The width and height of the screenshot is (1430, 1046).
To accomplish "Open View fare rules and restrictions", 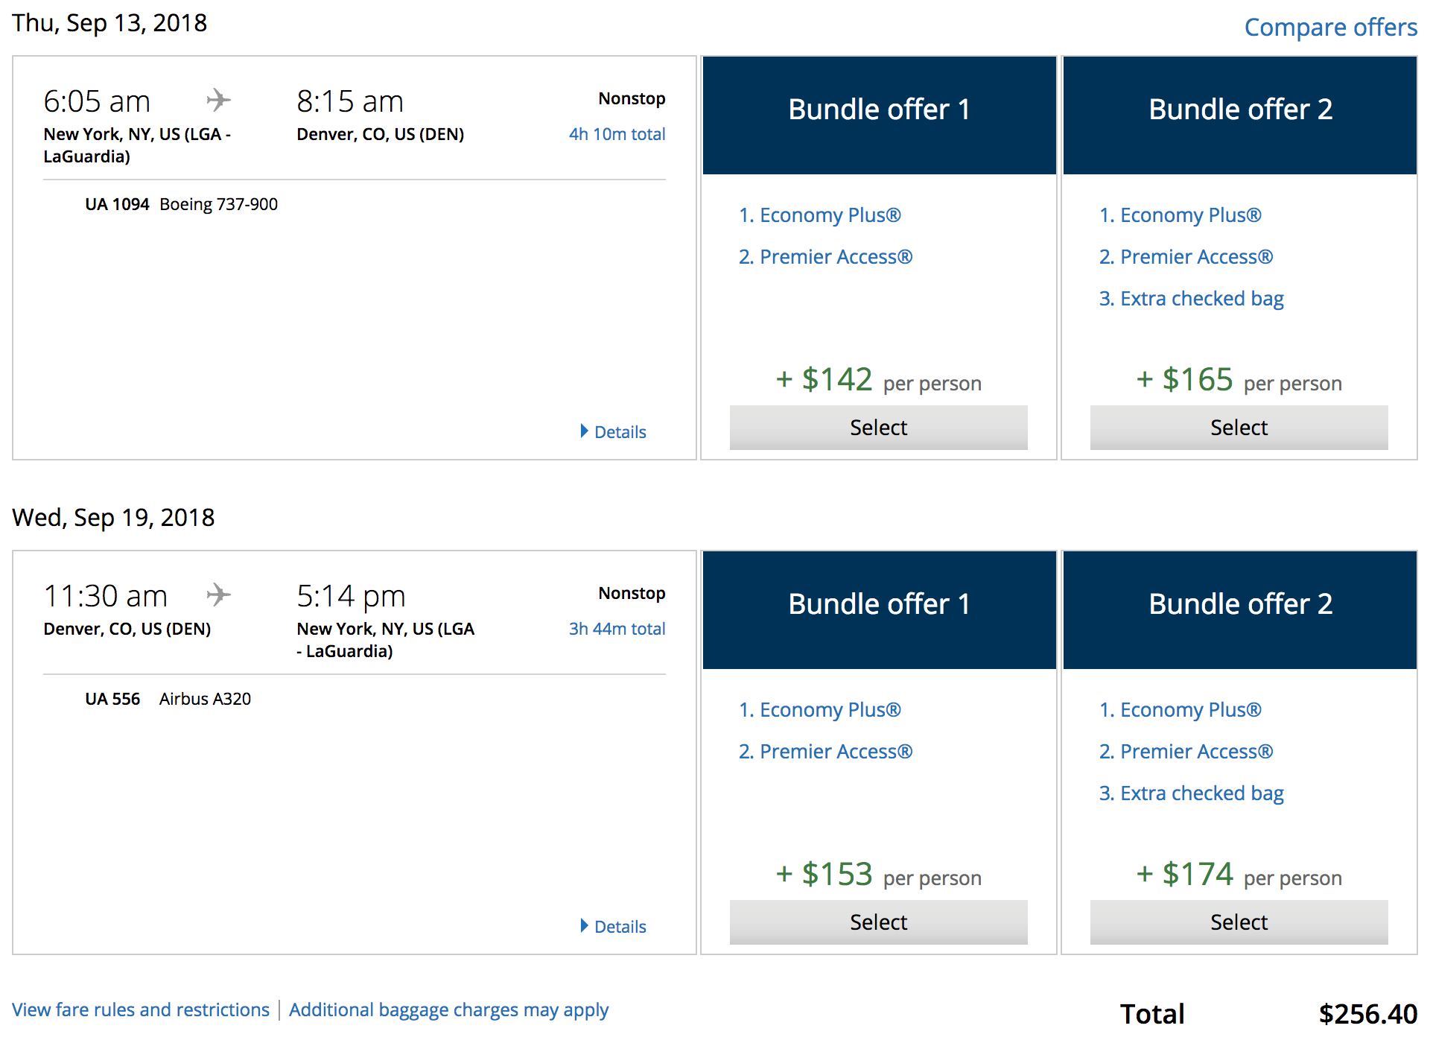I will [x=141, y=1010].
